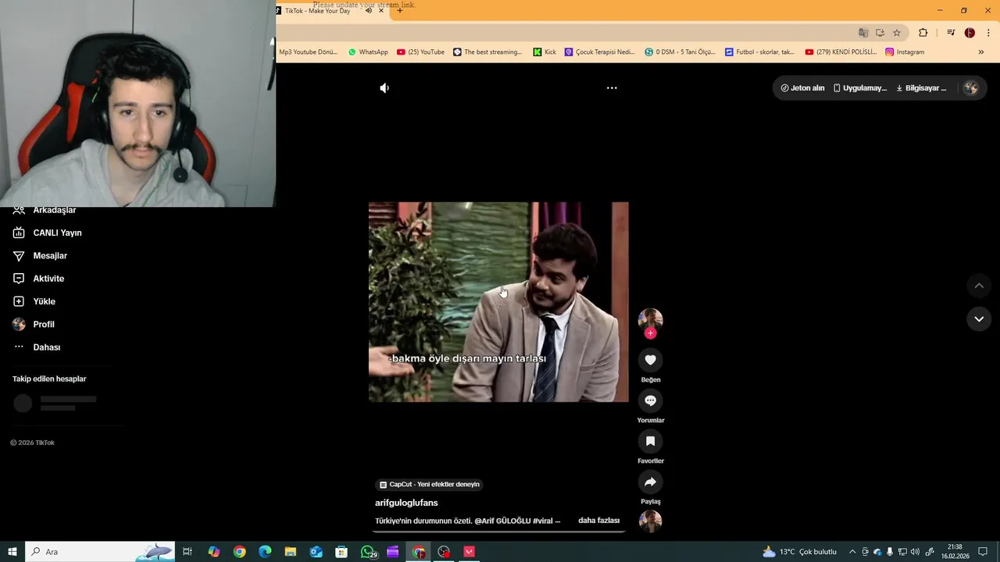This screenshot has height=562, width=1000.
Task: Expand Dahası more options in sidebar
Action: tap(37, 347)
